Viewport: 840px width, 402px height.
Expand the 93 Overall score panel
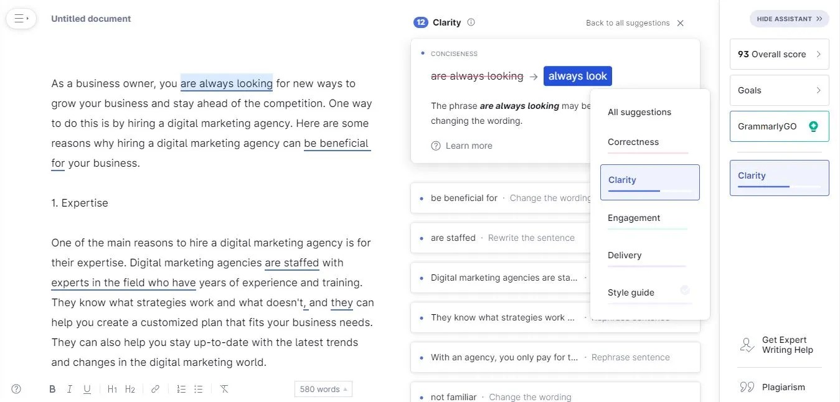pos(779,54)
